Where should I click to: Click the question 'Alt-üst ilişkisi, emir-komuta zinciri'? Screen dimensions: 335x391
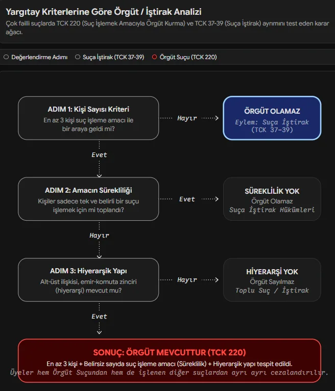[x=88, y=282]
